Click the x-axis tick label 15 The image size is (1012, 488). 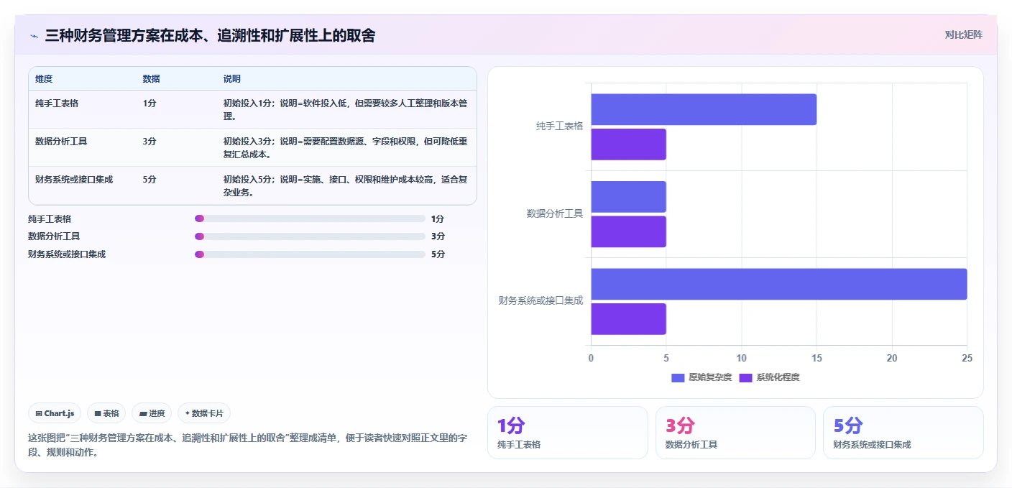816,358
